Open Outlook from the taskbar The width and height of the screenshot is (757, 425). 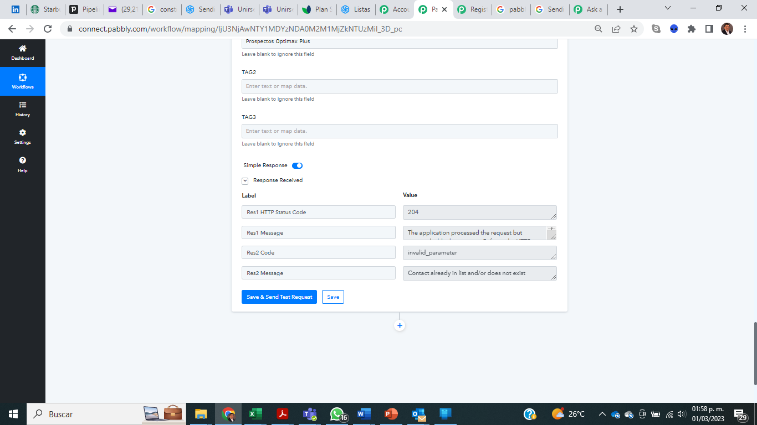418,414
